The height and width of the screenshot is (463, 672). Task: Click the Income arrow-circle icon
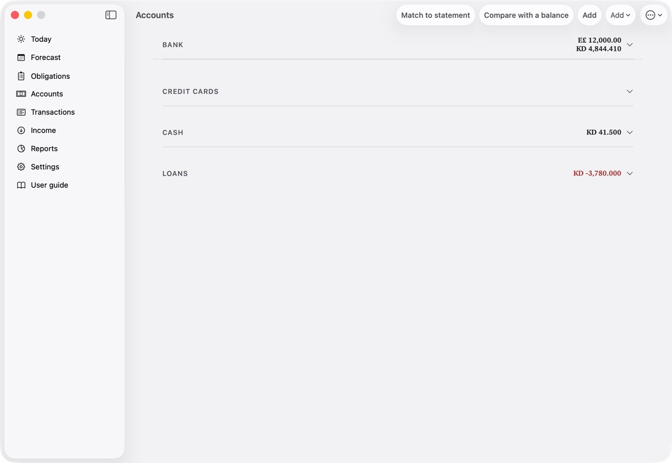pyautogui.click(x=21, y=131)
